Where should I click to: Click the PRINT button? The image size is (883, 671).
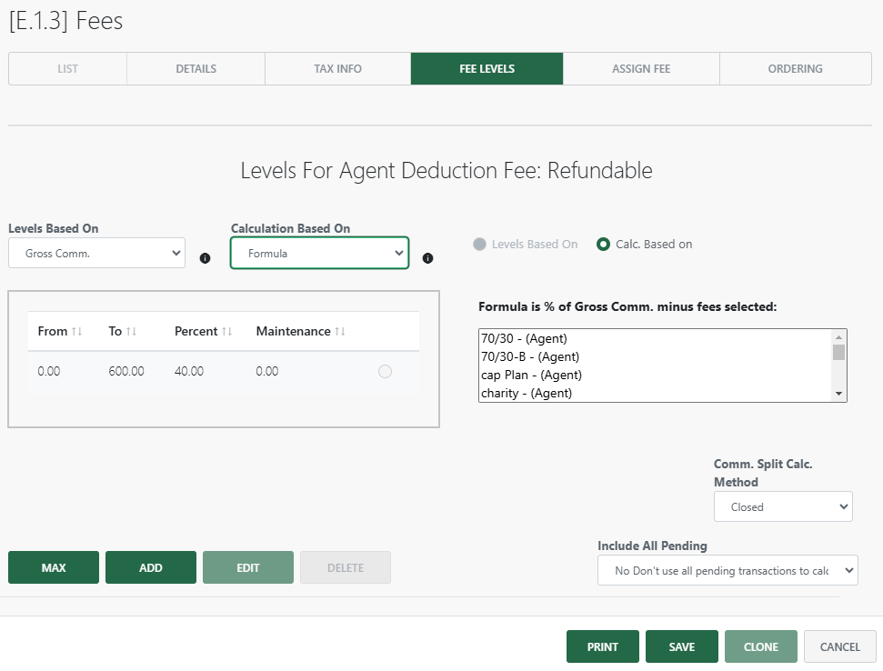coord(602,646)
